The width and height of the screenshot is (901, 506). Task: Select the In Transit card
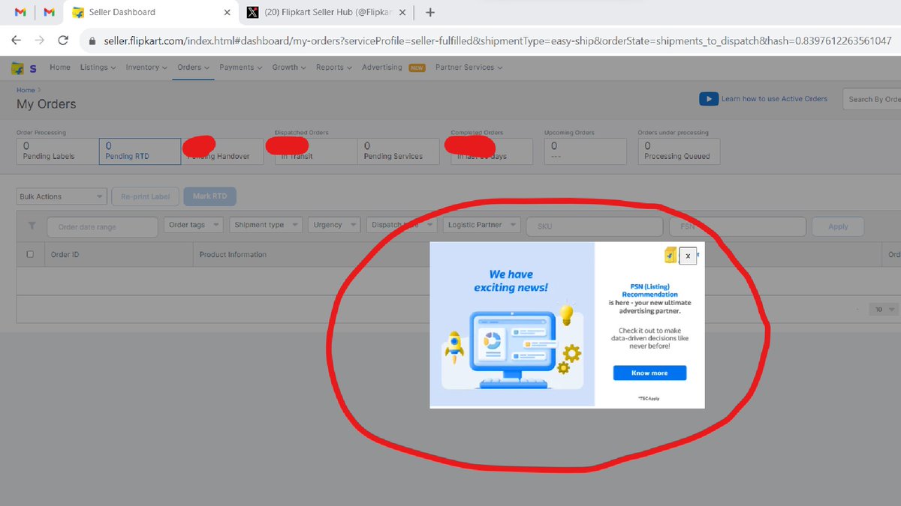(x=315, y=151)
